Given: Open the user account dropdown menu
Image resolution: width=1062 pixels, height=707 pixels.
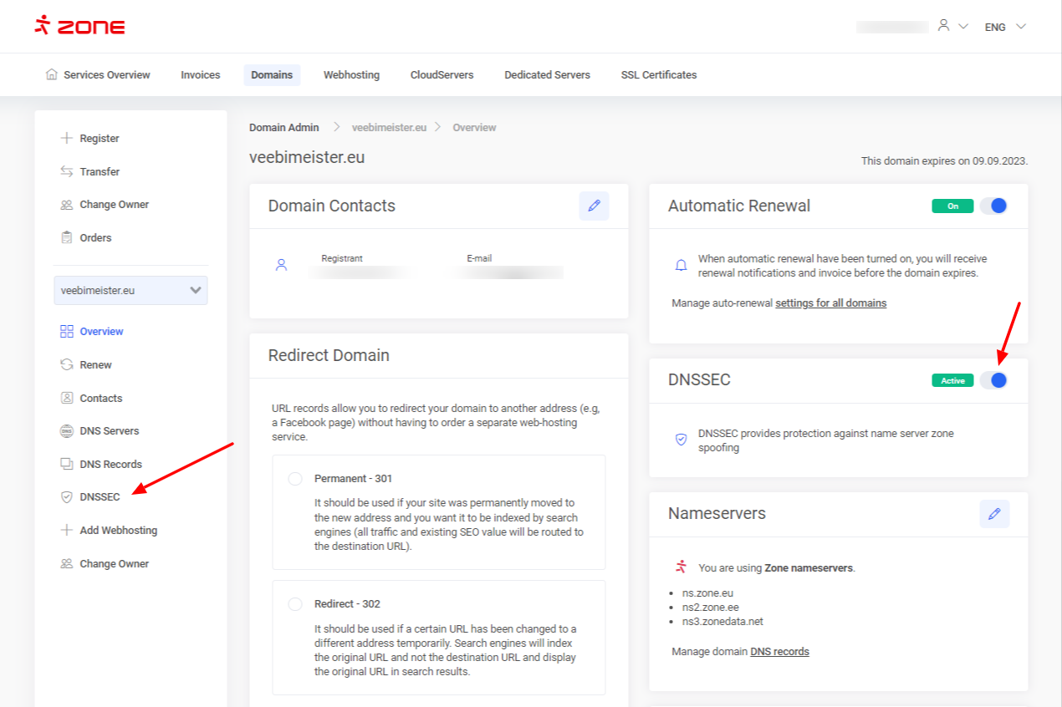Looking at the screenshot, I should click(952, 27).
